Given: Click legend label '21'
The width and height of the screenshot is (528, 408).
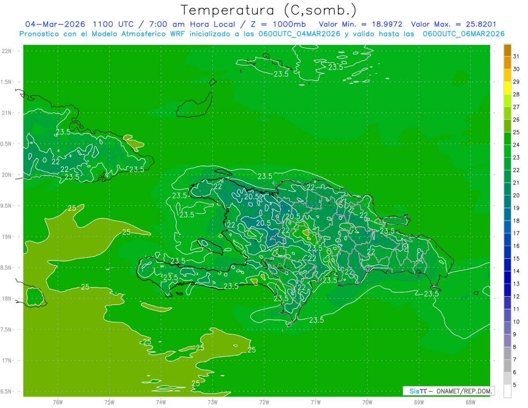Looking at the screenshot, I should [x=516, y=183].
